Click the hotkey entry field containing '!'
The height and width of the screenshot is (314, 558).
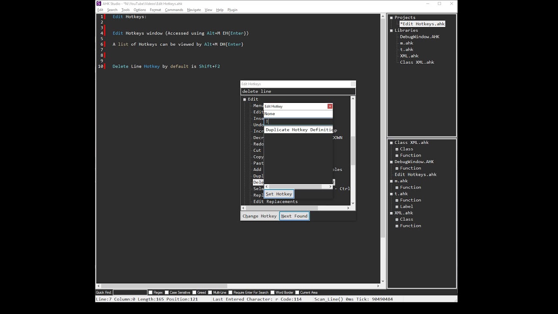pyautogui.click(x=298, y=122)
